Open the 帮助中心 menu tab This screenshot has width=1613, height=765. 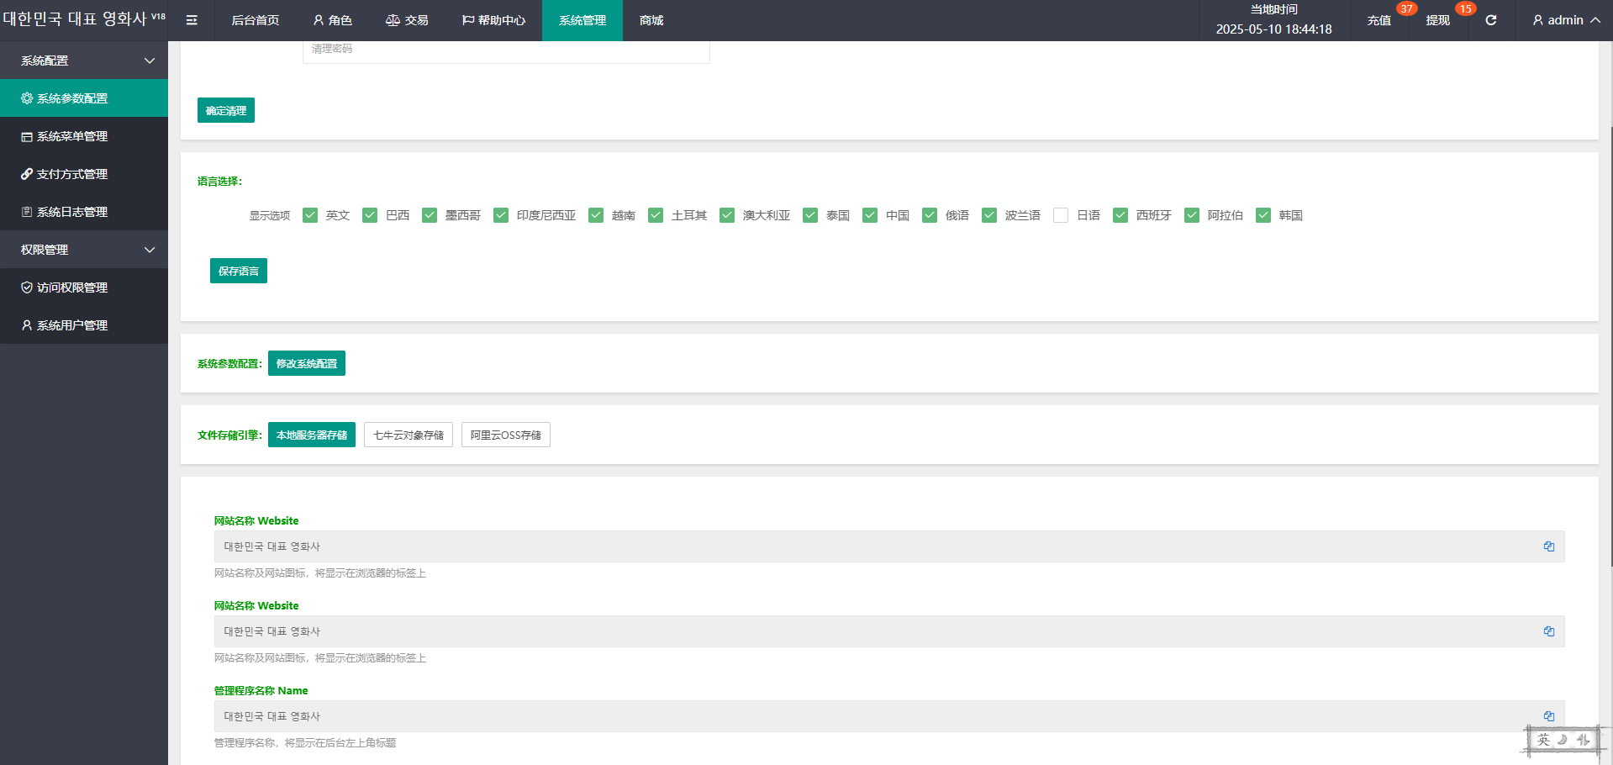[x=493, y=20]
